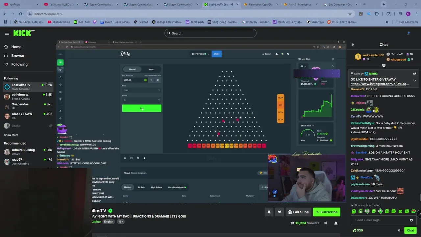421x237 pixels.
Task: Open Chrome three-dot menu
Action: coord(416,14)
